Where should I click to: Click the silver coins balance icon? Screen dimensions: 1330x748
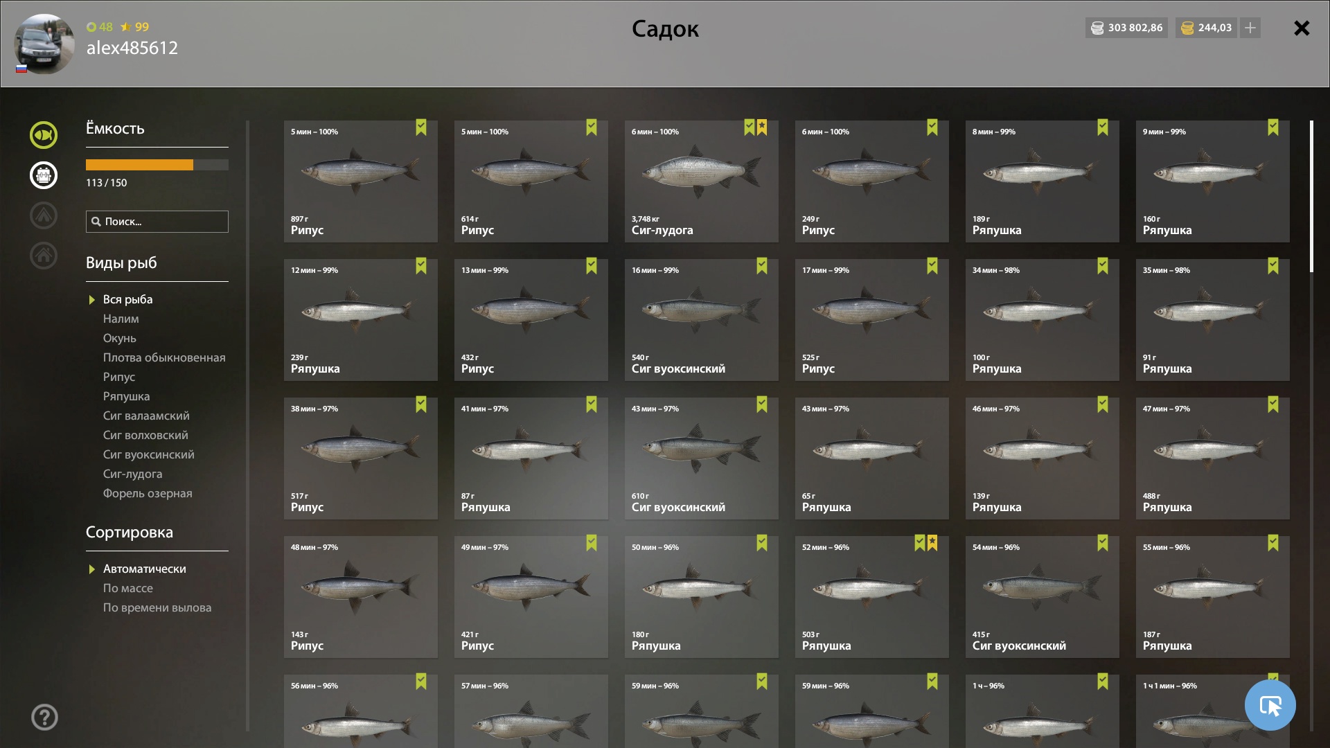(1097, 28)
